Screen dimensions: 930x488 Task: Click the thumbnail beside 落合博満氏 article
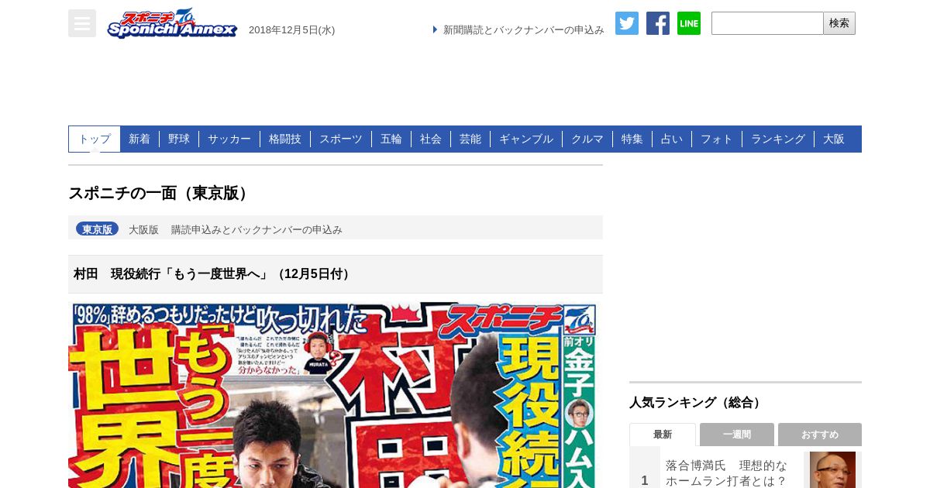832,469
